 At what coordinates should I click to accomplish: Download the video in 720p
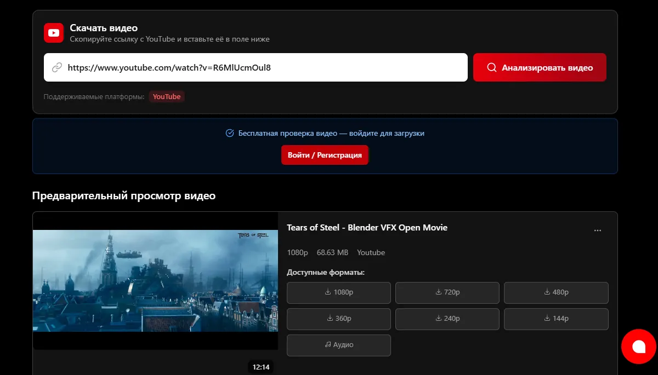coord(447,292)
